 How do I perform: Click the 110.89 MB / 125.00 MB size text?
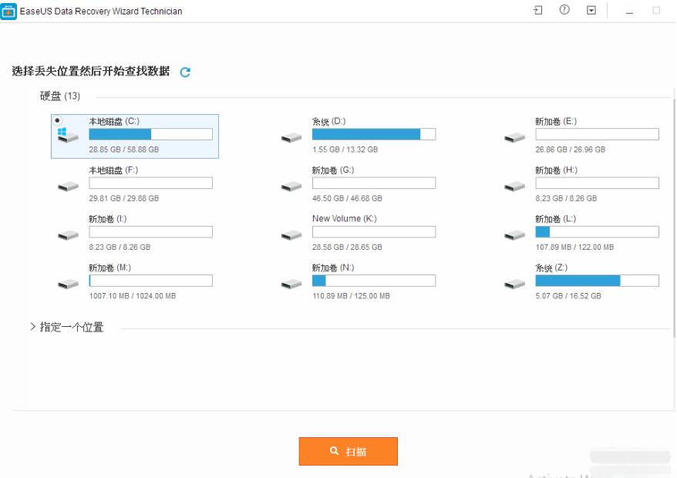tap(351, 296)
